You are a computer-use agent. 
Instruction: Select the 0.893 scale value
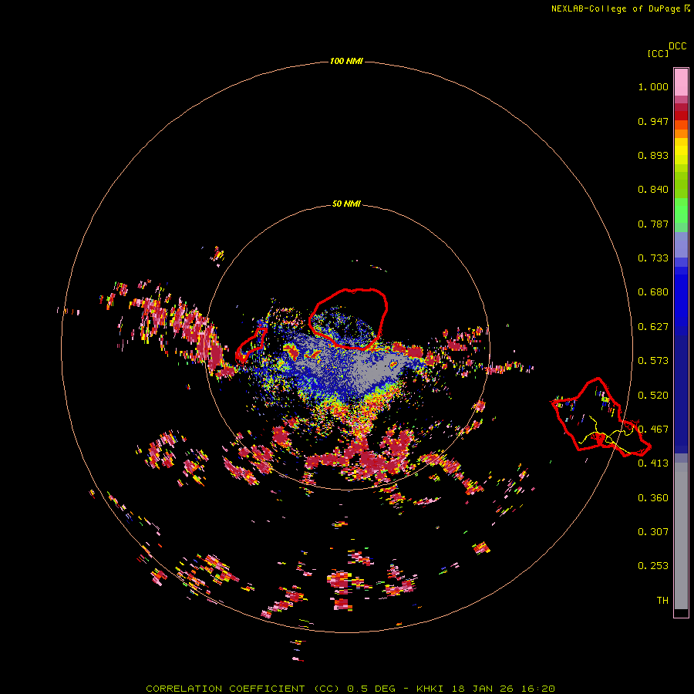pos(653,155)
